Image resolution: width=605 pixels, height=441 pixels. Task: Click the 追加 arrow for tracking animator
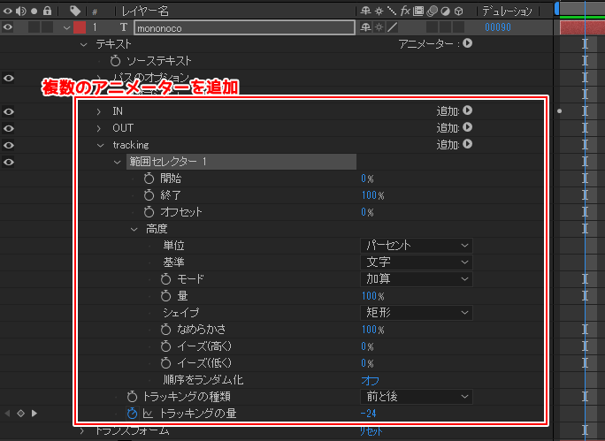click(467, 145)
